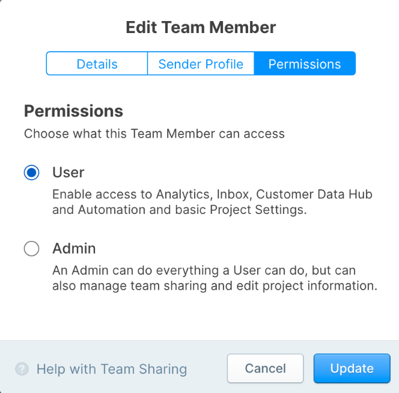
Task: Switch to the Details tab
Action: coord(97,64)
